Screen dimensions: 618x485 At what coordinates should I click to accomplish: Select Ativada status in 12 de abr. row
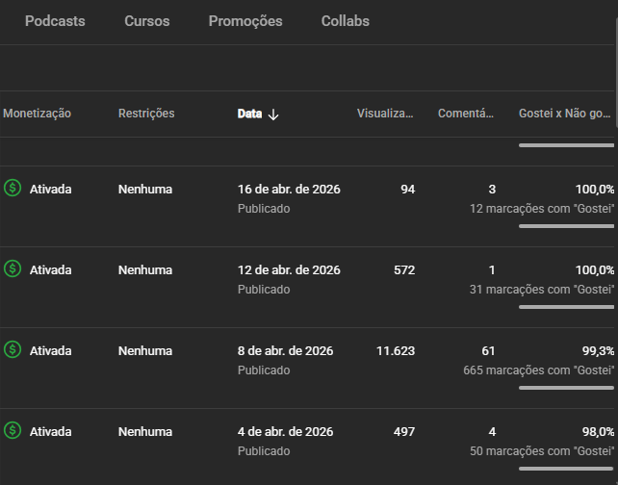click(50, 269)
